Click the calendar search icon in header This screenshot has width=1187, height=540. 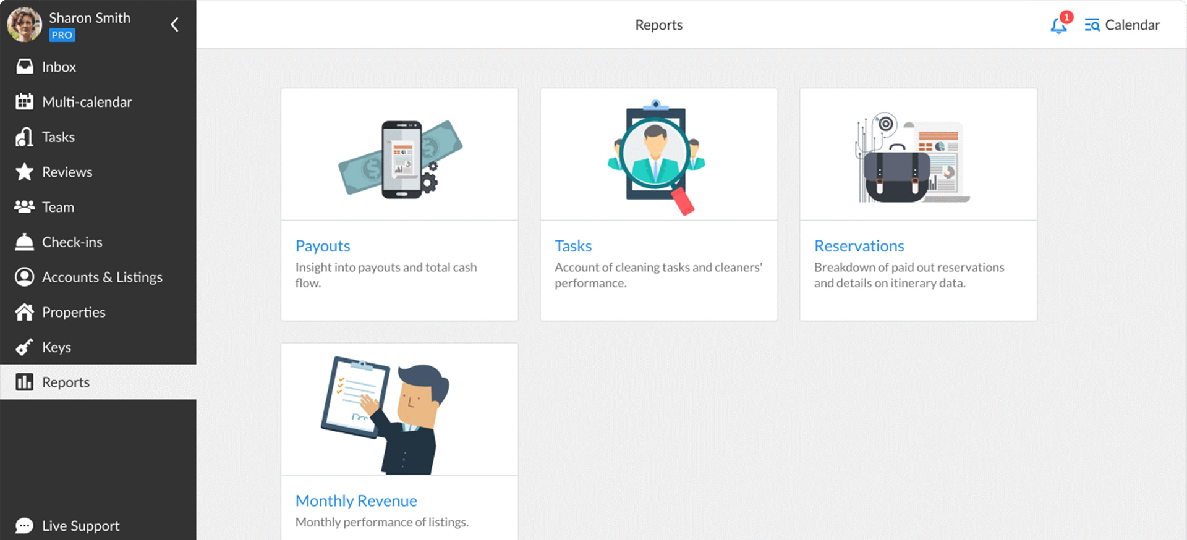coord(1092,25)
